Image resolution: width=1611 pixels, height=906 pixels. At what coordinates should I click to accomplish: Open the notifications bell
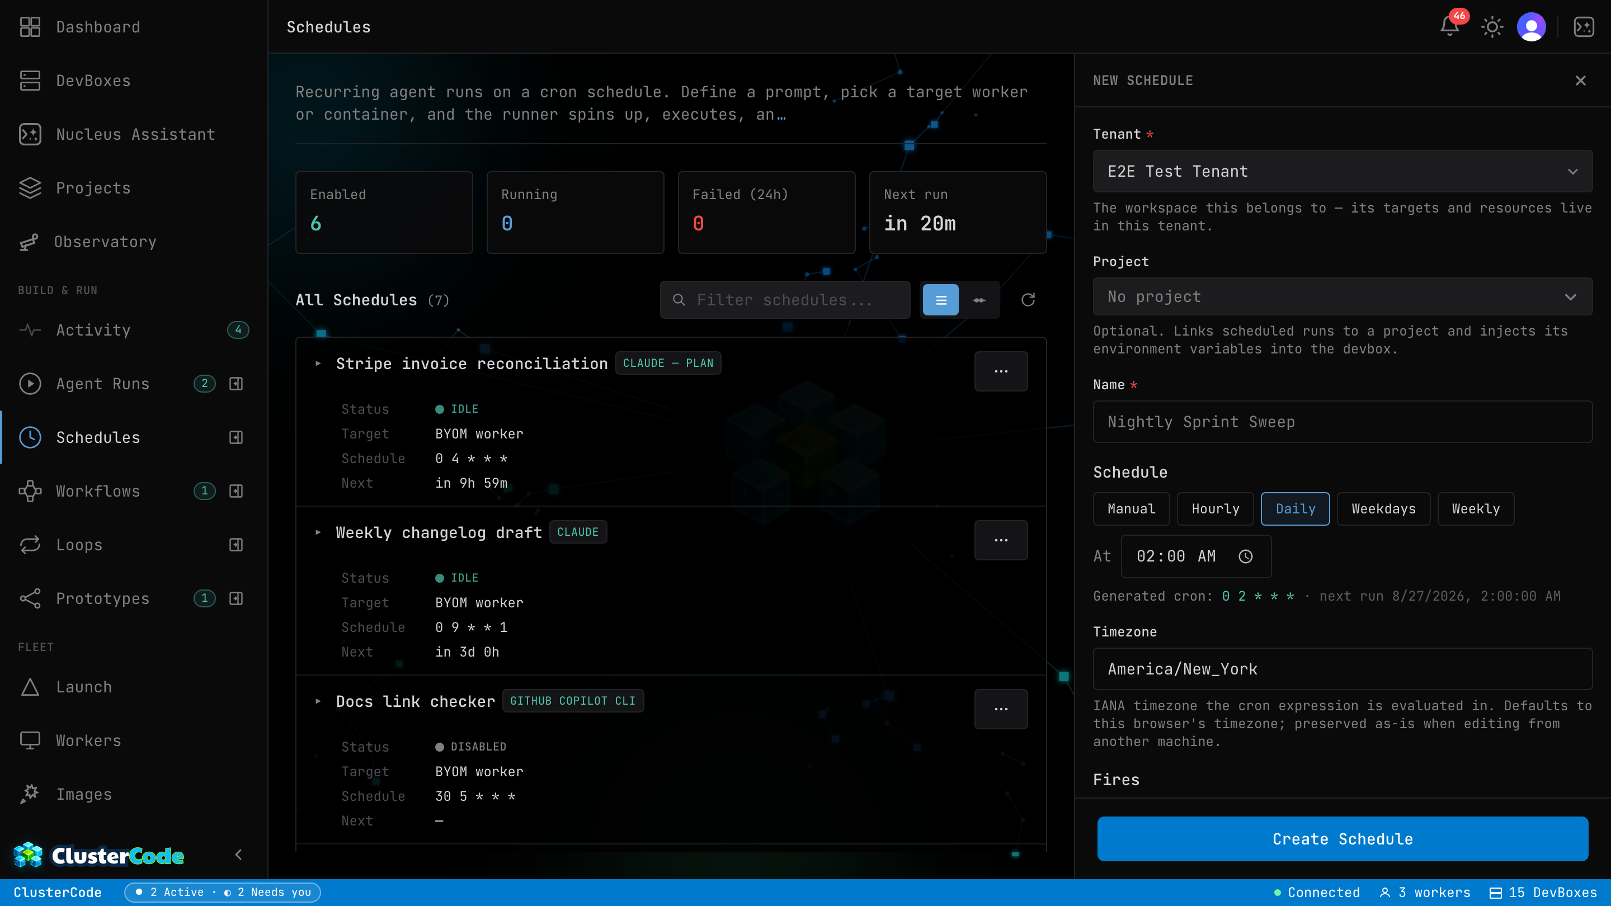coord(1450,26)
